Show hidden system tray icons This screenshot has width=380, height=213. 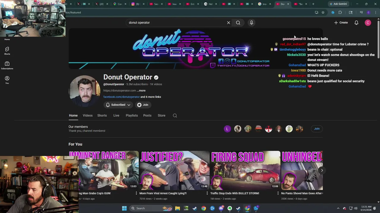click(x=338, y=208)
